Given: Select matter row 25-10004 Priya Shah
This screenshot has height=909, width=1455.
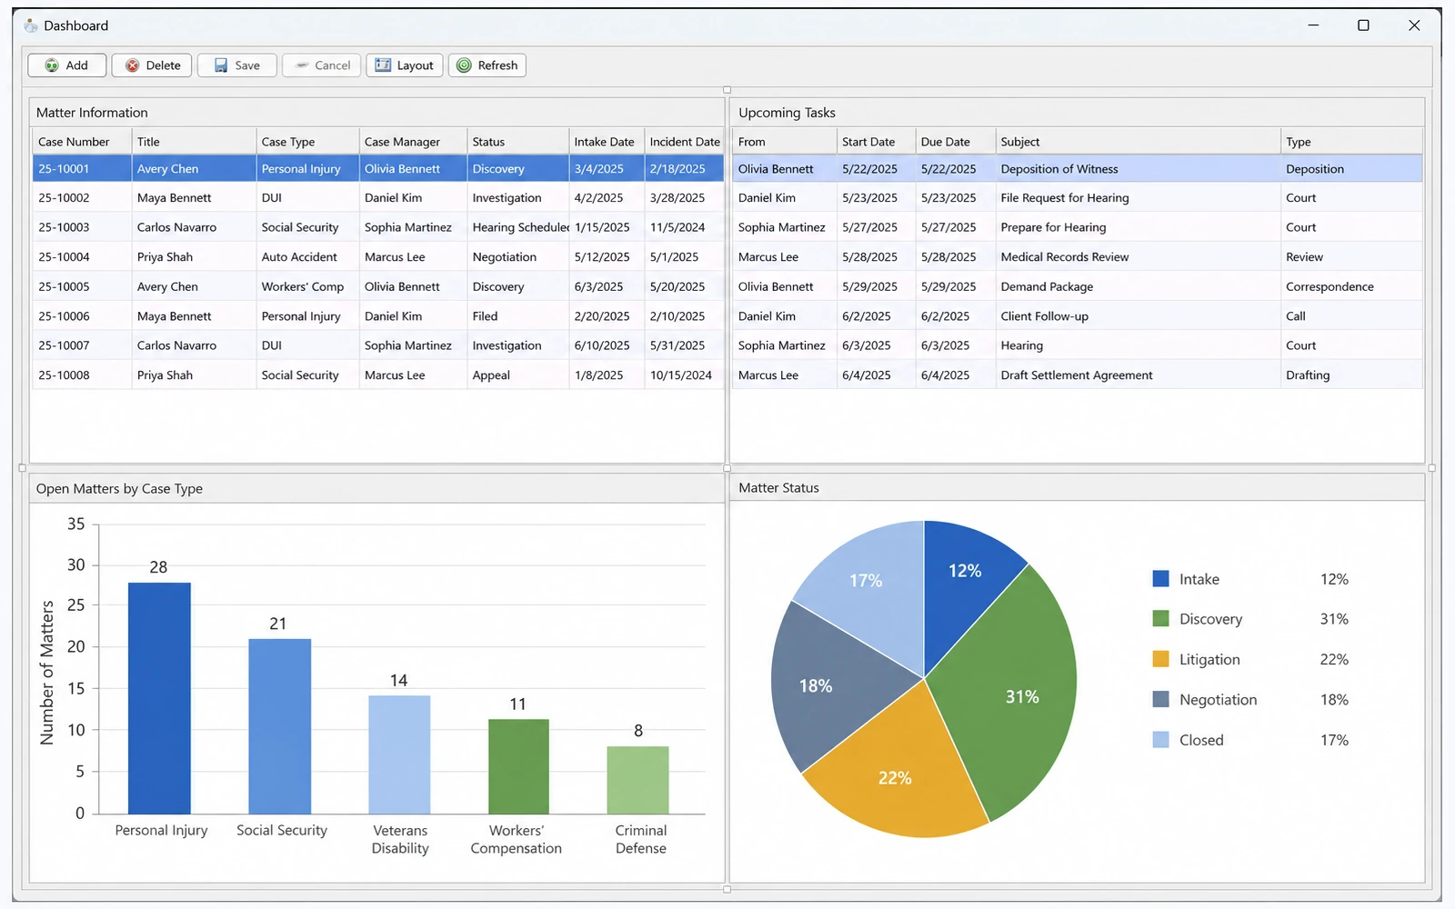Looking at the screenshot, I should [x=378, y=257].
